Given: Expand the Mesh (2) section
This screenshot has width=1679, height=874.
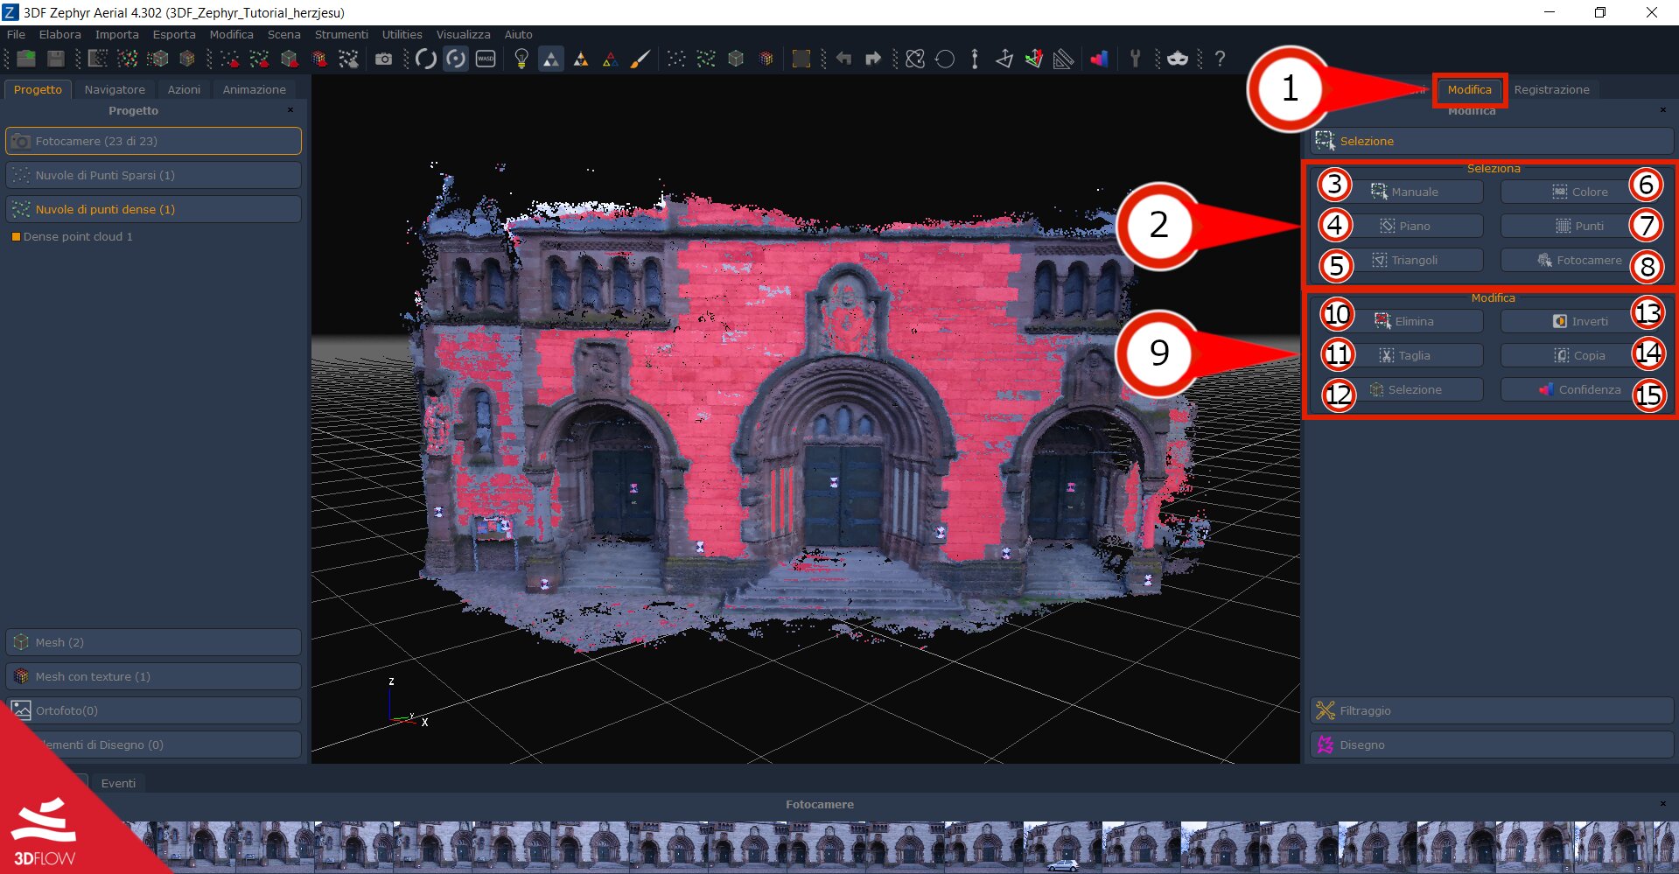Looking at the screenshot, I should (154, 642).
